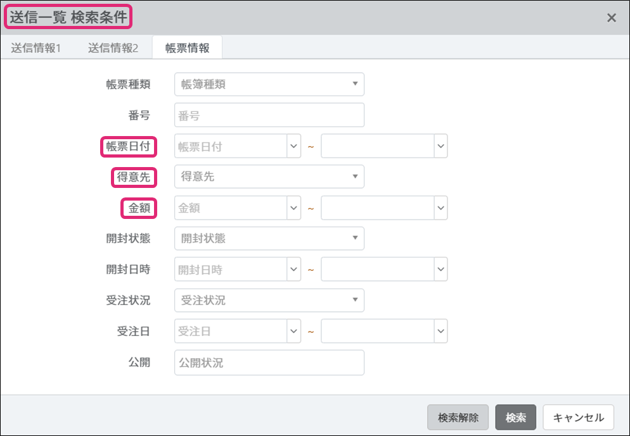Expand the 開封日時 start date picker arrow
The width and height of the screenshot is (630, 436).
pos(294,270)
